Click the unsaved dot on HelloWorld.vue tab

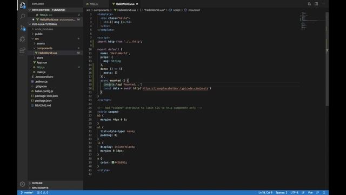pos(137,4)
